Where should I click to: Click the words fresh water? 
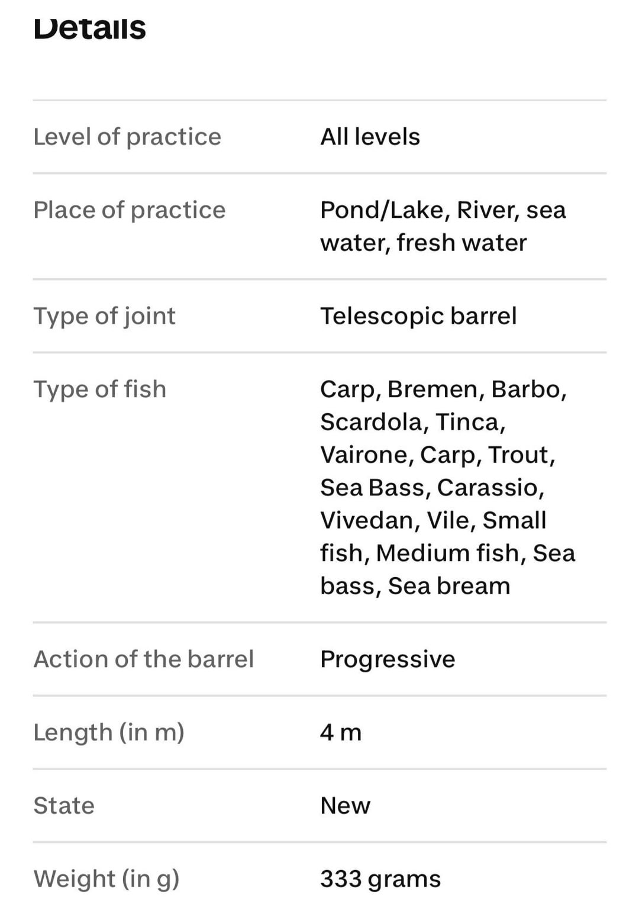(x=461, y=243)
